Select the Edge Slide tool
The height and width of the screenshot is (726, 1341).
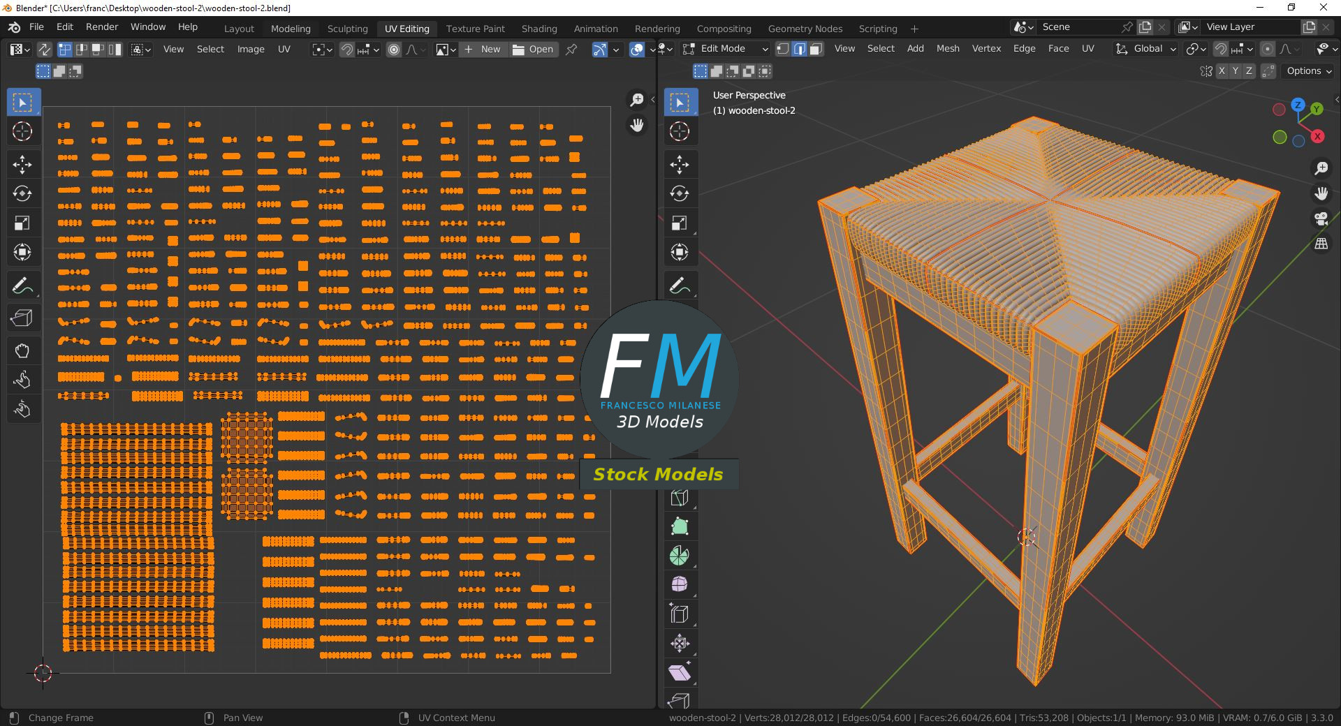point(680,614)
